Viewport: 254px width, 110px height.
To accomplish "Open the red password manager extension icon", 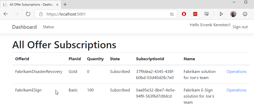I will [195, 14].
